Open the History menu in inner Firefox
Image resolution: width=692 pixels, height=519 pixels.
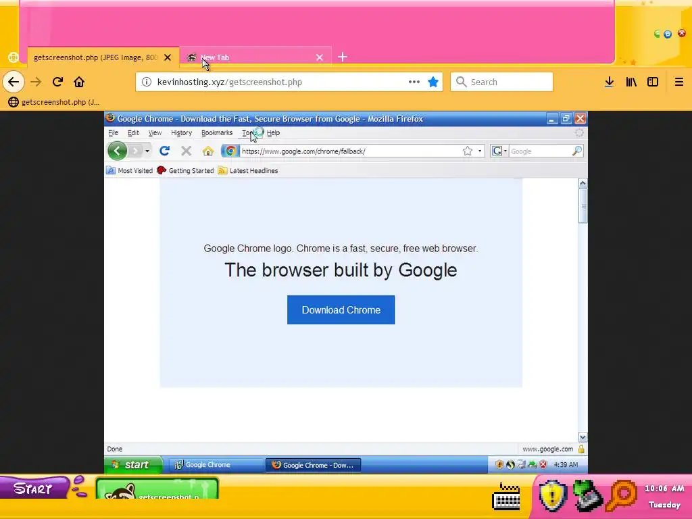[x=181, y=133]
